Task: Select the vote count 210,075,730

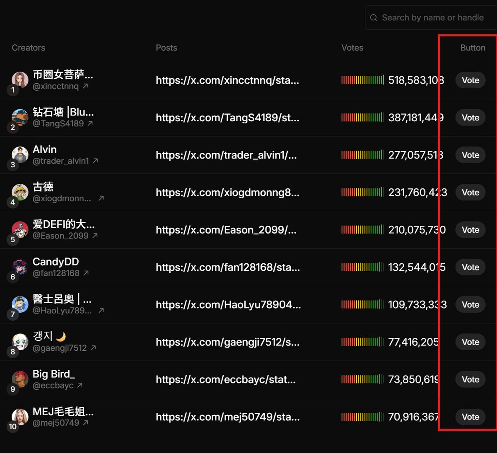Action: point(417,230)
